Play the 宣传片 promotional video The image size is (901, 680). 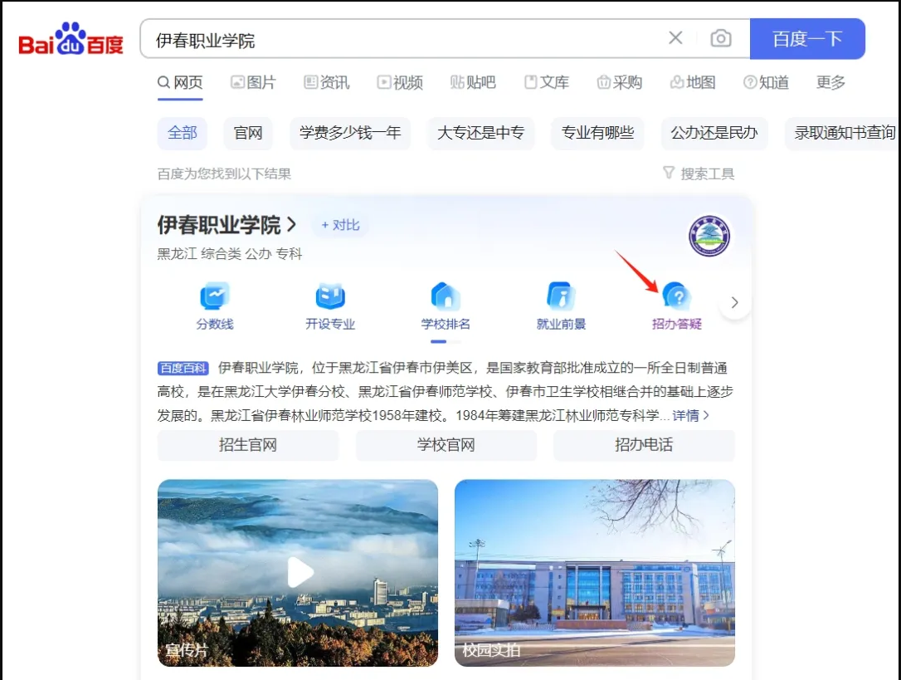pos(300,572)
